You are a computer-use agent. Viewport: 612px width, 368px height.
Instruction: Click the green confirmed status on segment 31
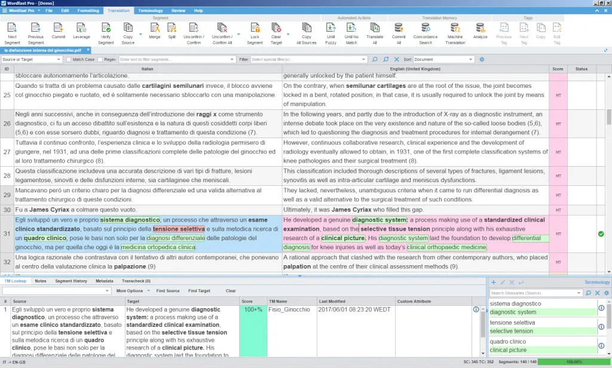tap(601, 234)
